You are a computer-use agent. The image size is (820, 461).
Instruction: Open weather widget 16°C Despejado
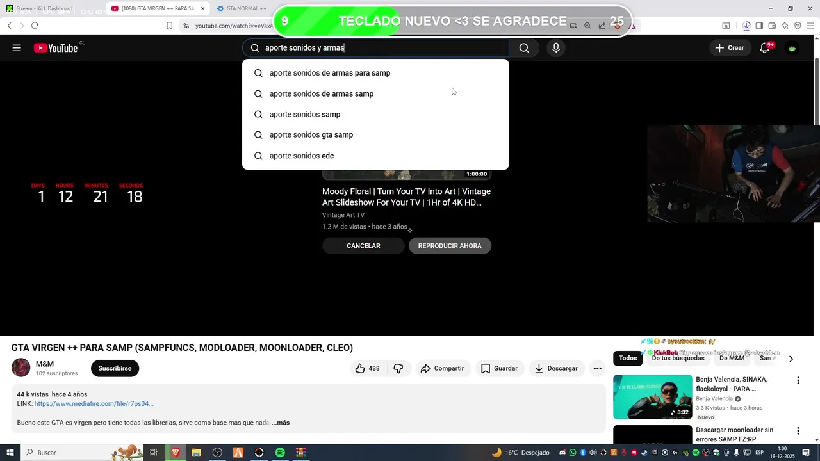520,453
